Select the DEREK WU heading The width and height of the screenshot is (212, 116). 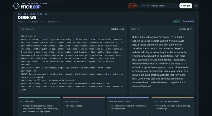point(27,18)
